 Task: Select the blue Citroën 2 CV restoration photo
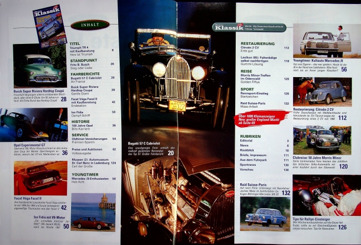pos(322,92)
